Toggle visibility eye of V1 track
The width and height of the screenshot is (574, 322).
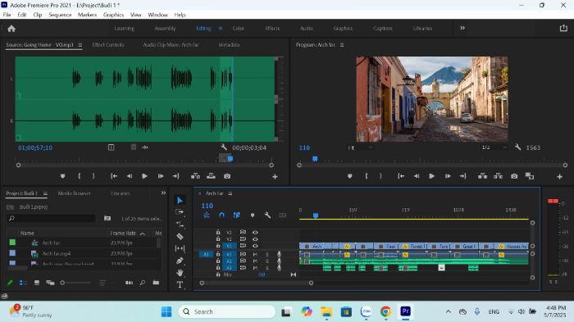(255, 246)
